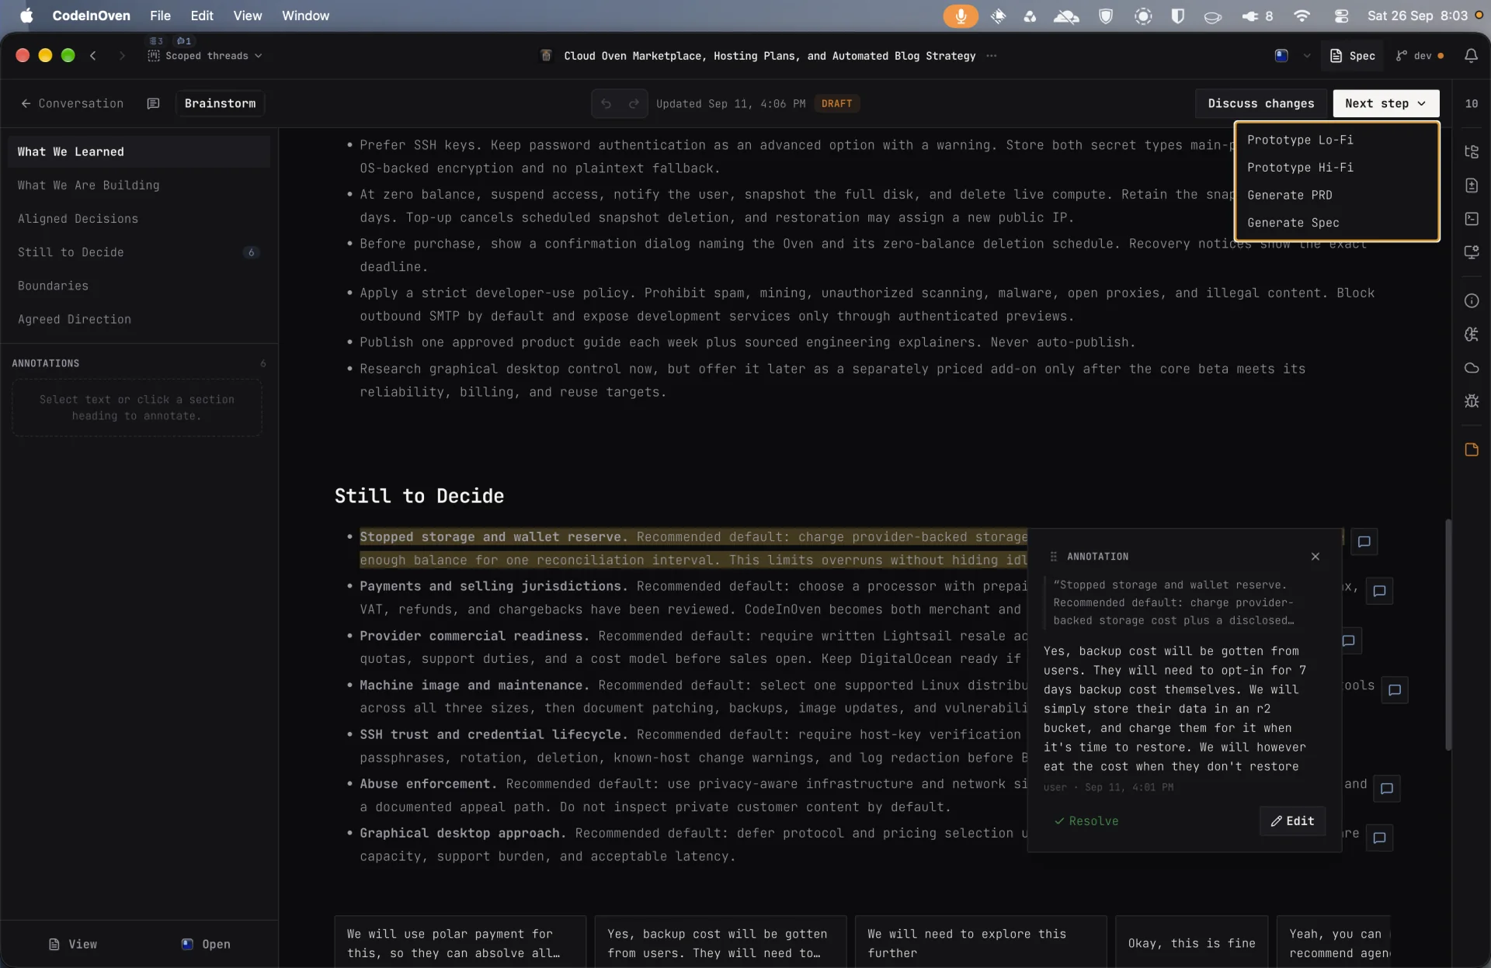Screen dimensions: 1491x968
Task: Expand the chevron next to blue app icon
Action: pos(1307,56)
